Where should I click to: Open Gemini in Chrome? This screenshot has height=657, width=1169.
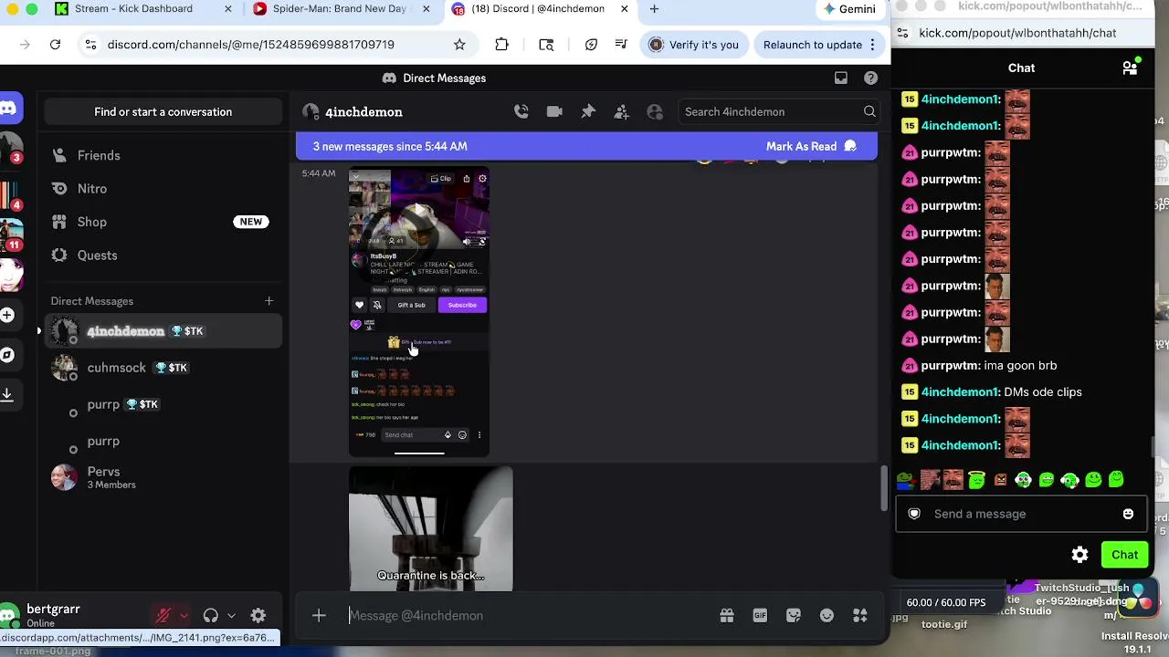849,9
